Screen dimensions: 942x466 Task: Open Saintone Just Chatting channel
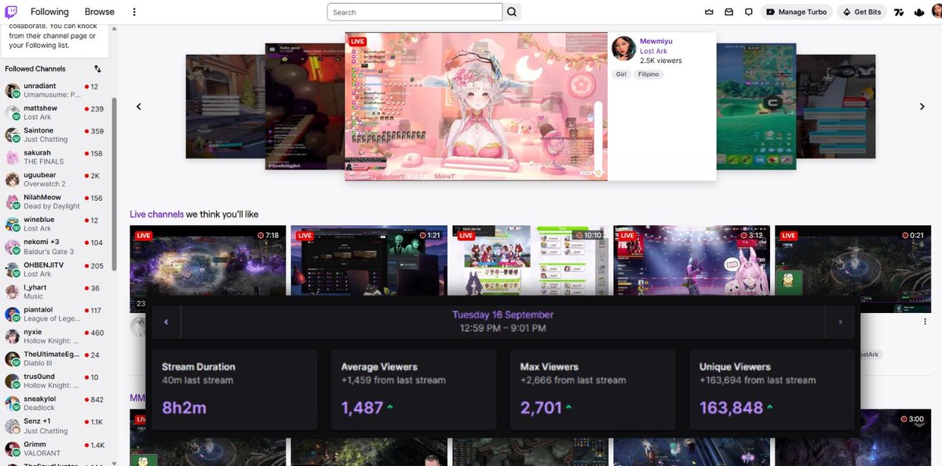click(x=55, y=135)
